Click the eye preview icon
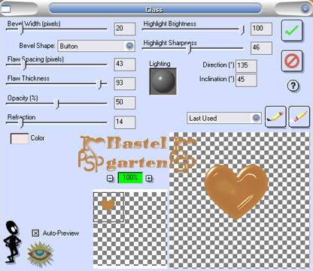The image size is (313, 271). (40, 254)
